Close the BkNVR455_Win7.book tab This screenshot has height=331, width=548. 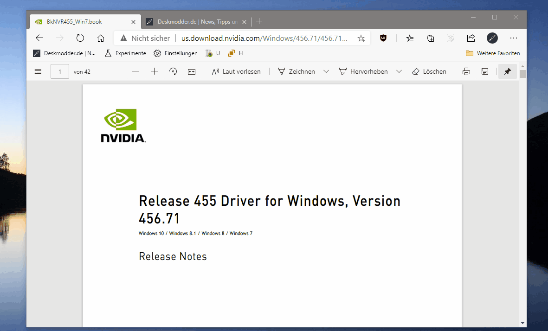[133, 22]
